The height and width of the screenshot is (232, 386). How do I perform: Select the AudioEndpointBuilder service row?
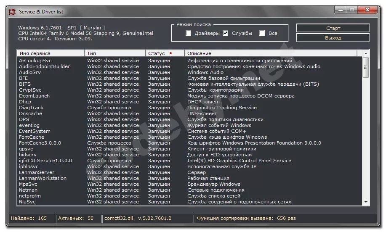click(189, 66)
